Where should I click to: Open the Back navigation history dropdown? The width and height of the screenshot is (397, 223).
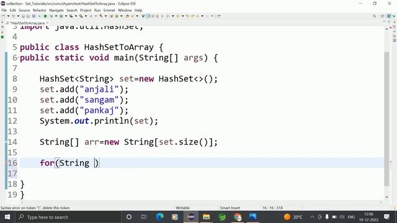[202, 16]
